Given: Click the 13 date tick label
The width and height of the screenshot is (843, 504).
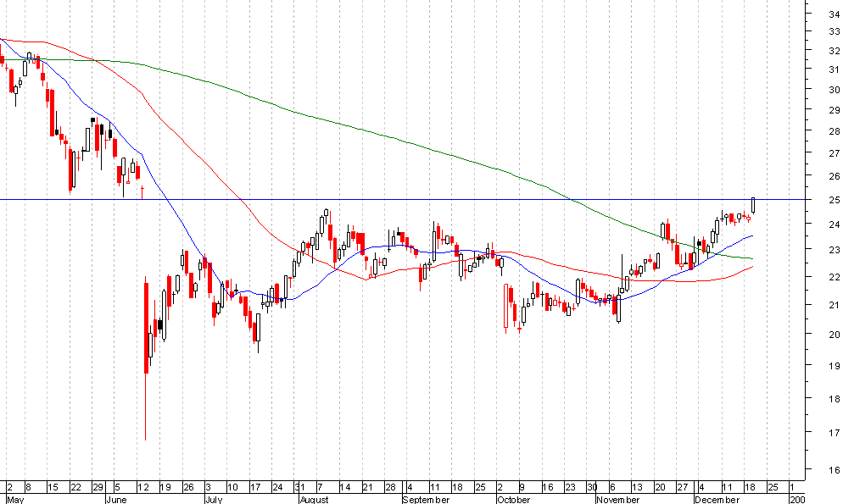Looking at the screenshot, I should 637,487.
